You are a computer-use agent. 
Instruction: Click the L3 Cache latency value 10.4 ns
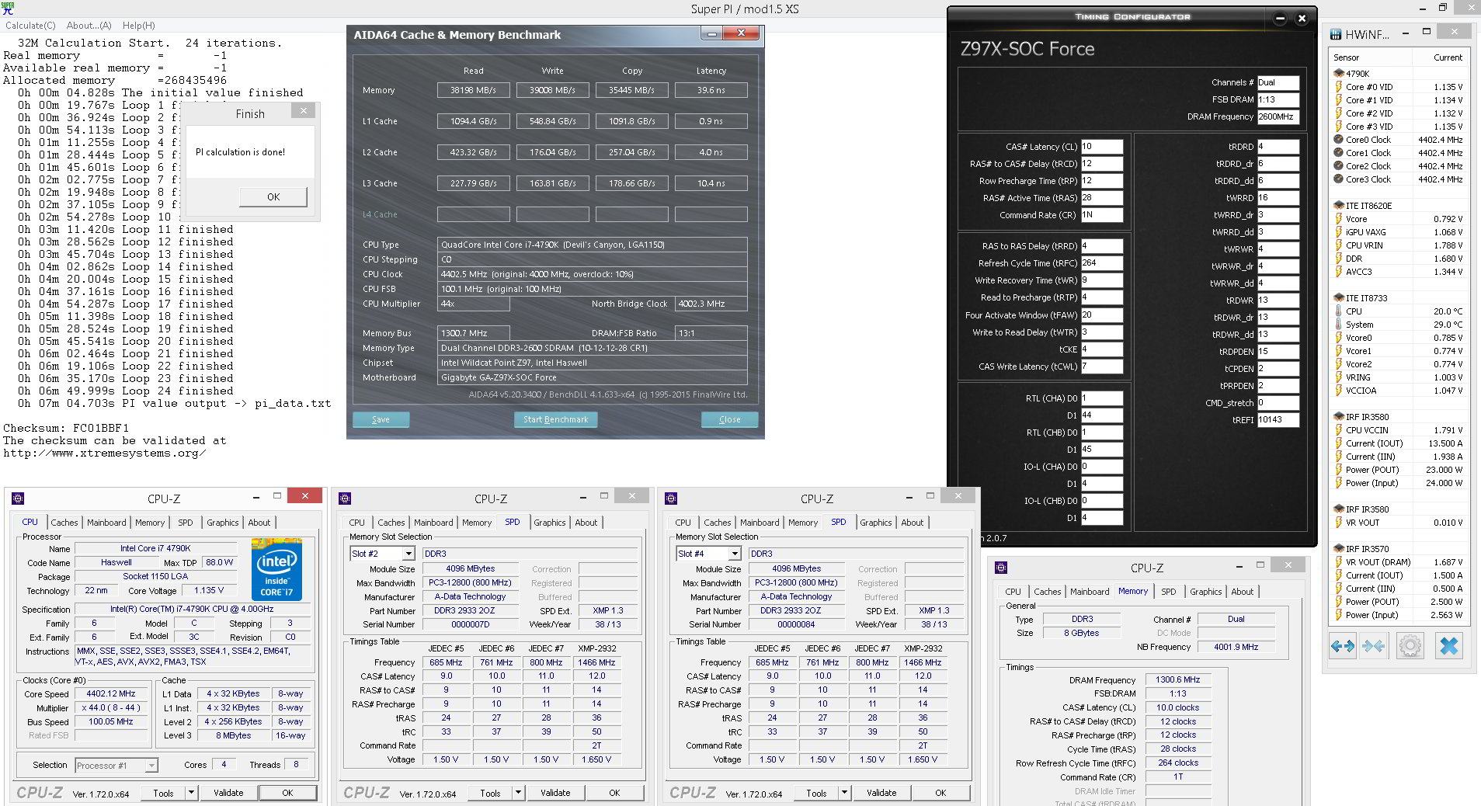(x=711, y=183)
